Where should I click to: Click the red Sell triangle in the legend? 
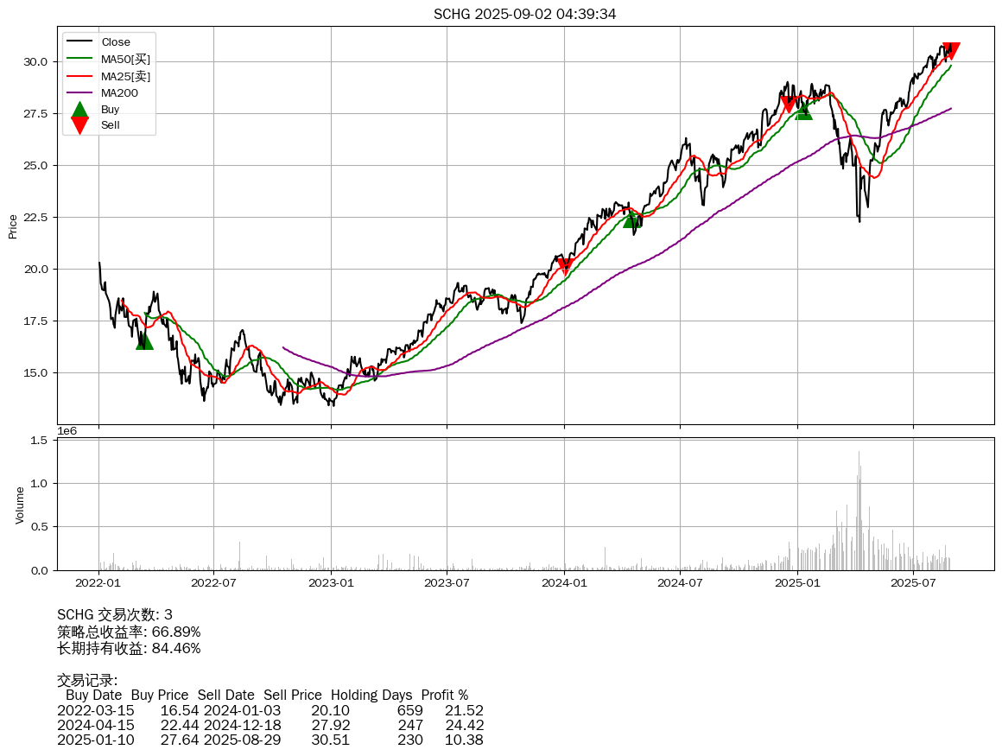79,125
